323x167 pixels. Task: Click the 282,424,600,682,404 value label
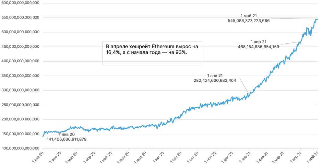[215, 81]
